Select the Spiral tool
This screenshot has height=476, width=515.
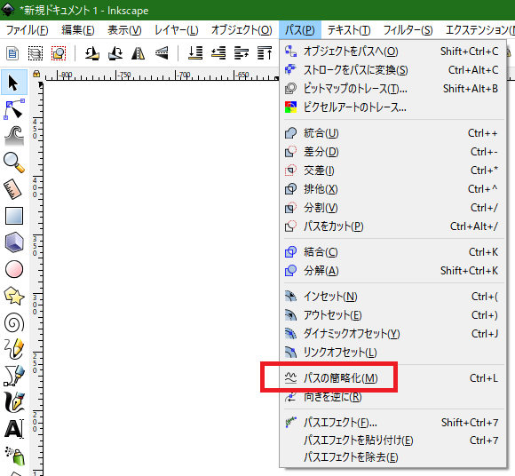(14, 322)
